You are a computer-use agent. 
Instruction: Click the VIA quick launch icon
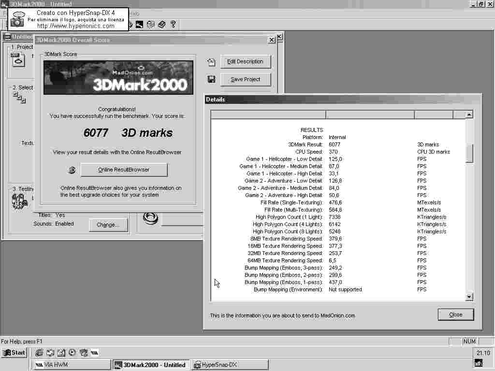(x=94, y=353)
